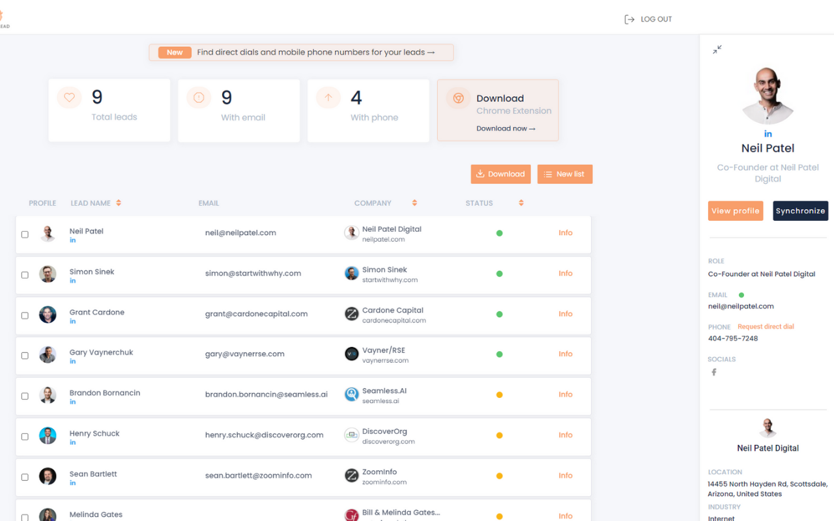
Task: Open the direct dials promotion banner
Action: 301,52
